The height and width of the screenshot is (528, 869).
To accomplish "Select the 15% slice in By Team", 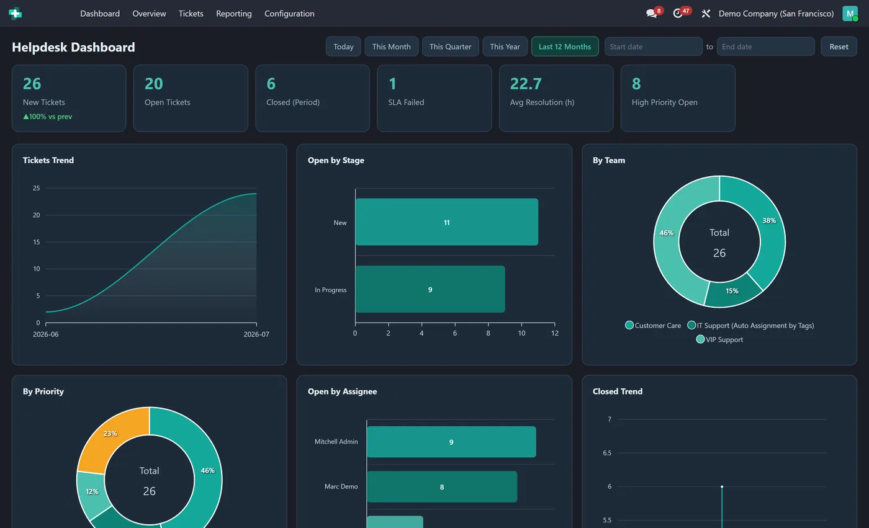I will tap(732, 290).
